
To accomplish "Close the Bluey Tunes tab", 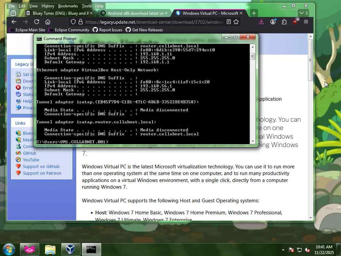I will click(91, 13).
